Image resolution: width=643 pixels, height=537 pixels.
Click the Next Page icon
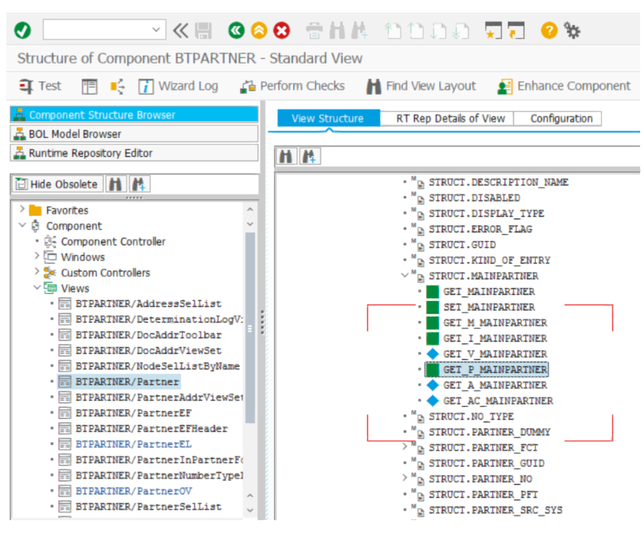point(438,31)
